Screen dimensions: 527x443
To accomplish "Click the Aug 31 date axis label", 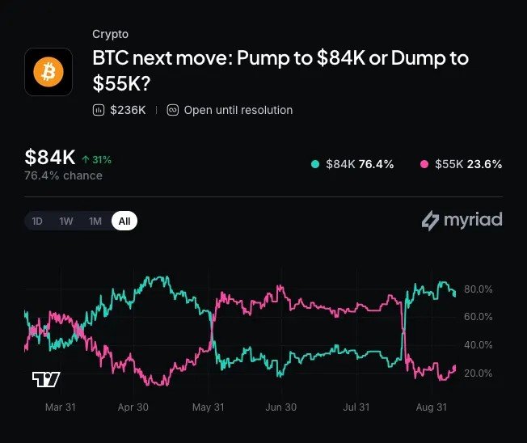I will 432,407.
